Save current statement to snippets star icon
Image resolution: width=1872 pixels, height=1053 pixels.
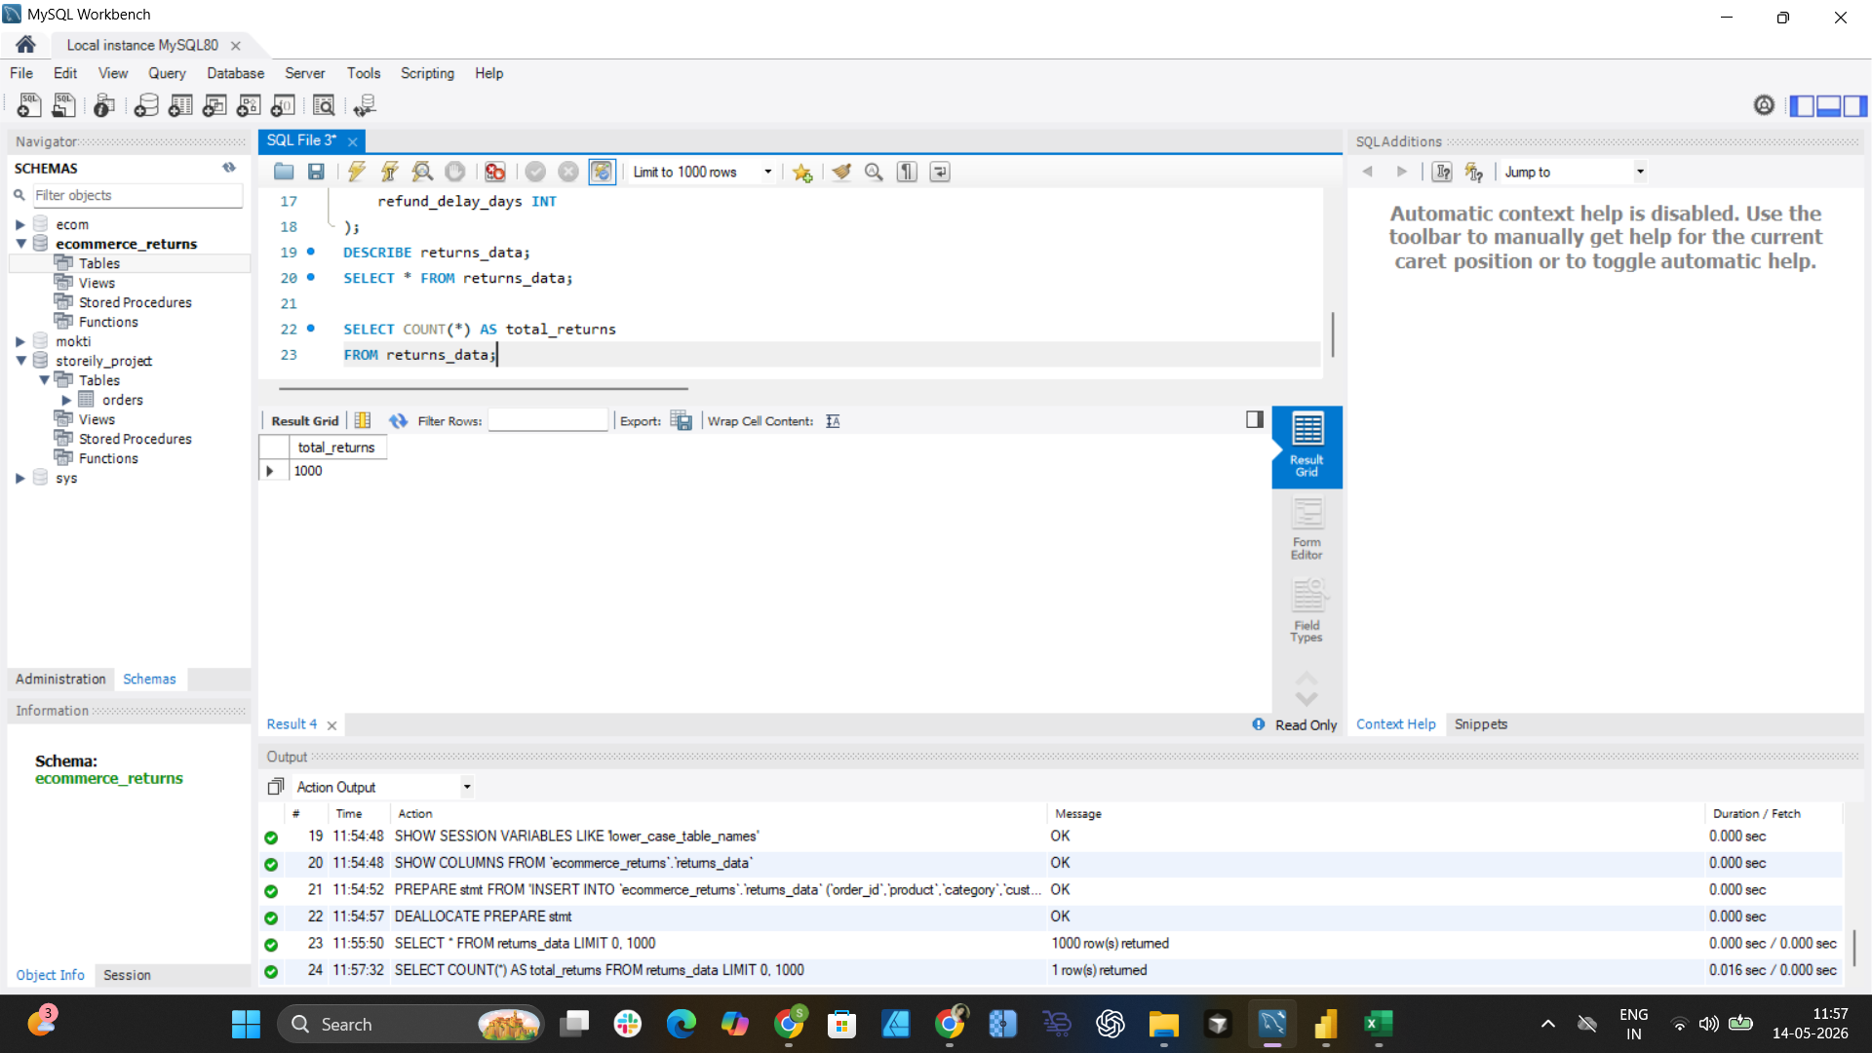pos(802,172)
